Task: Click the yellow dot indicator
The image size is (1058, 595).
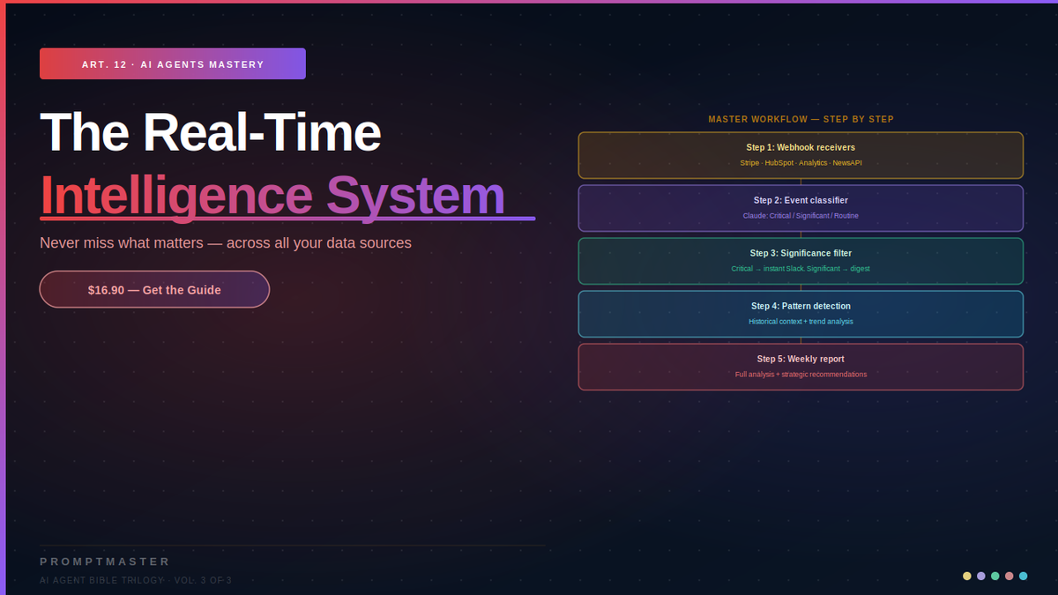Action: [x=967, y=576]
